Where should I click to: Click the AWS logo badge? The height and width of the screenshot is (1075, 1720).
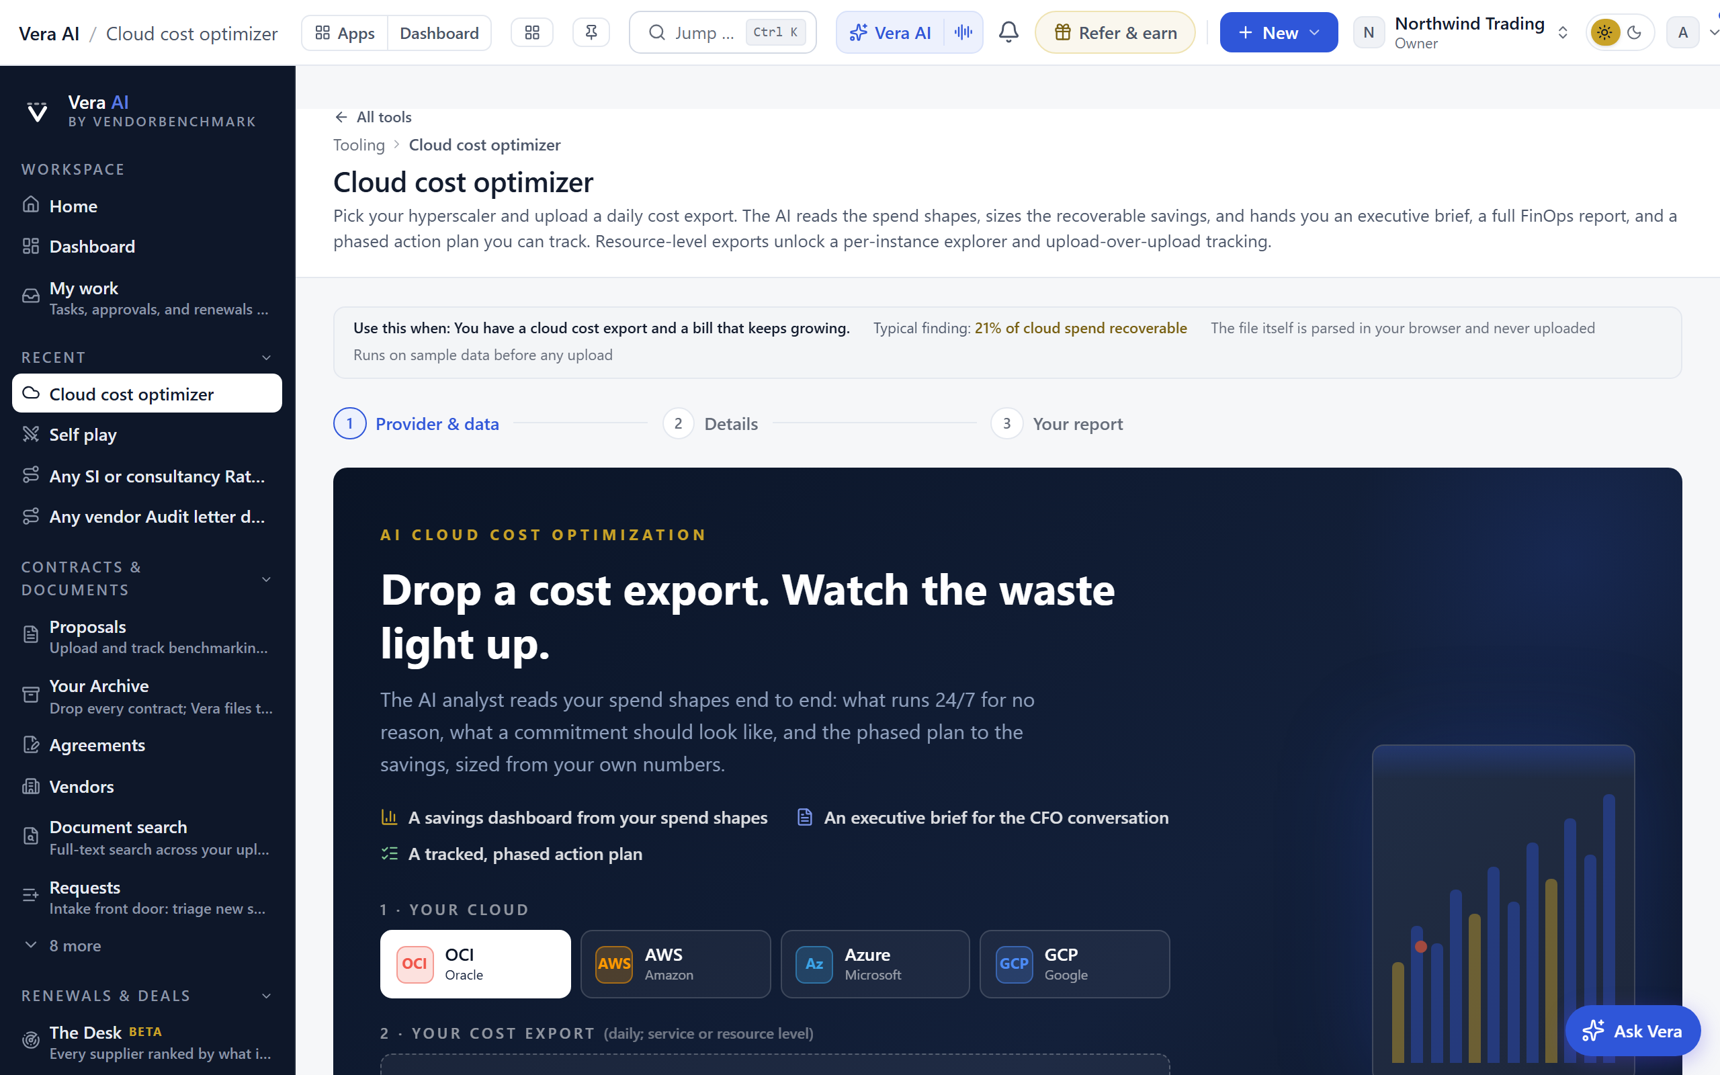pos(614,964)
